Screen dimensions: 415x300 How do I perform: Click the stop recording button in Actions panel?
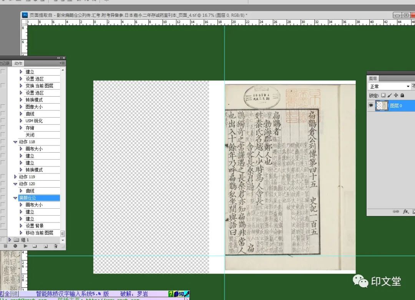click(5, 246)
